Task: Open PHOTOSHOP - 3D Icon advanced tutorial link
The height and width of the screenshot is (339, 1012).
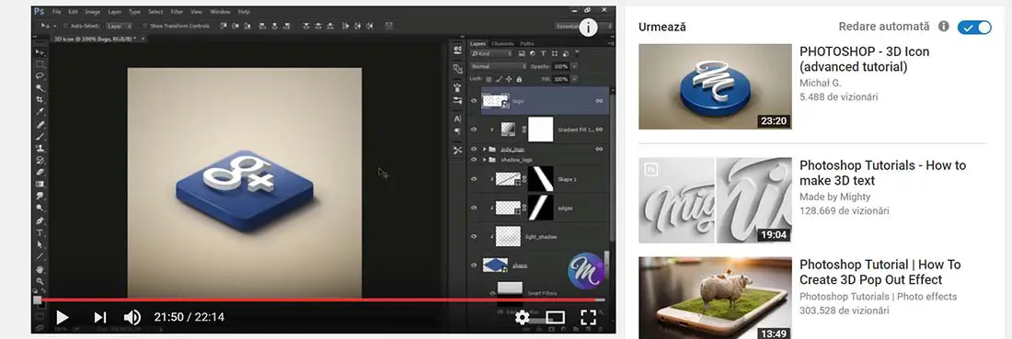Action: pyautogui.click(x=864, y=60)
